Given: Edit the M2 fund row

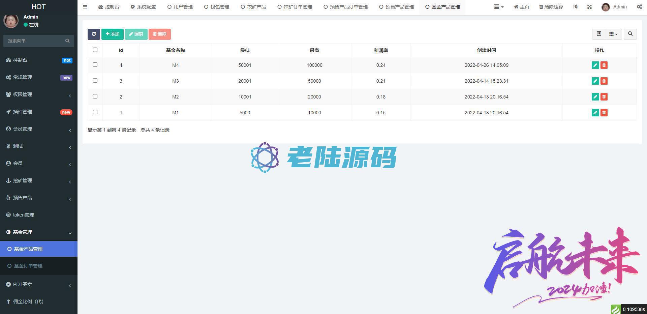Looking at the screenshot, I should tap(595, 97).
